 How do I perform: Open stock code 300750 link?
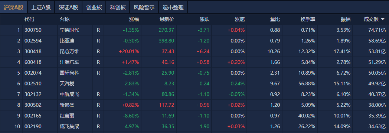pos(33,30)
